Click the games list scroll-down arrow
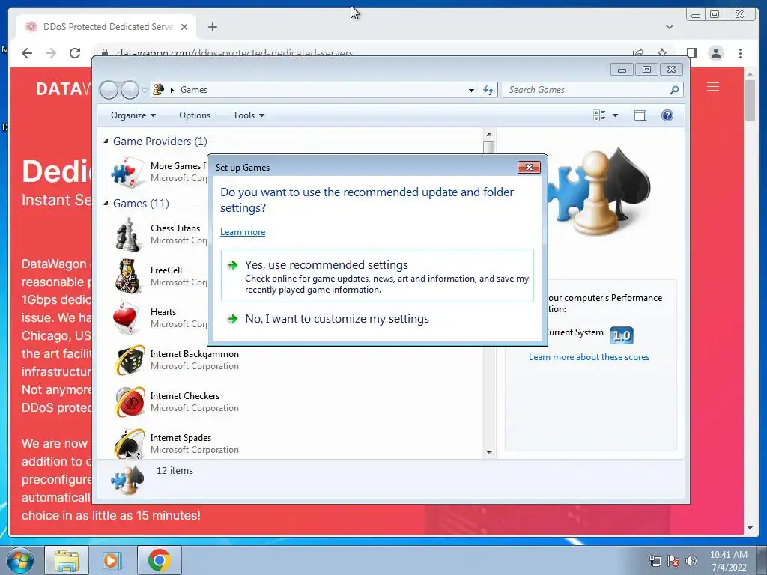This screenshot has height=575, width=767. pyautogui.click(x=488, y=453)
